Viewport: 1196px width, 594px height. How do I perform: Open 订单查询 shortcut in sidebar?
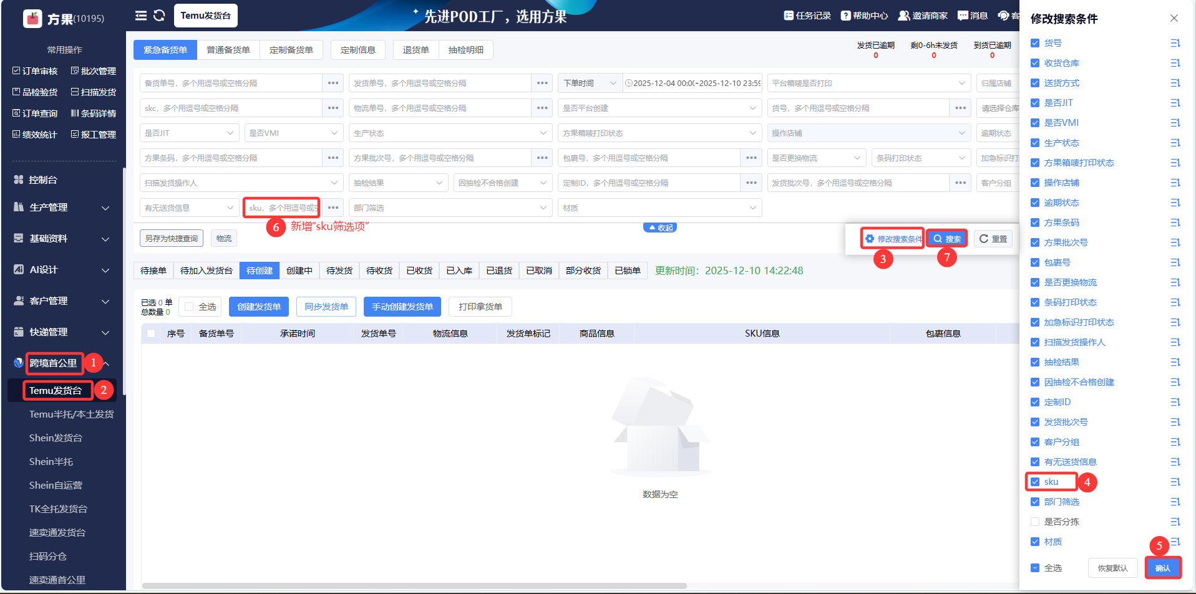click(x=35, y=113)
